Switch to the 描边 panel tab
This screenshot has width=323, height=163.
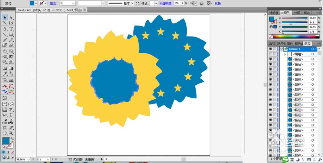[307, 13]
